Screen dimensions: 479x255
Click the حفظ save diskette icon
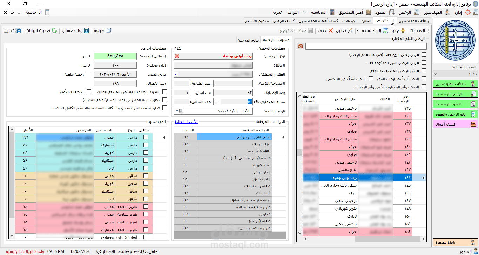pyautogui.click(x=311, y=30)
